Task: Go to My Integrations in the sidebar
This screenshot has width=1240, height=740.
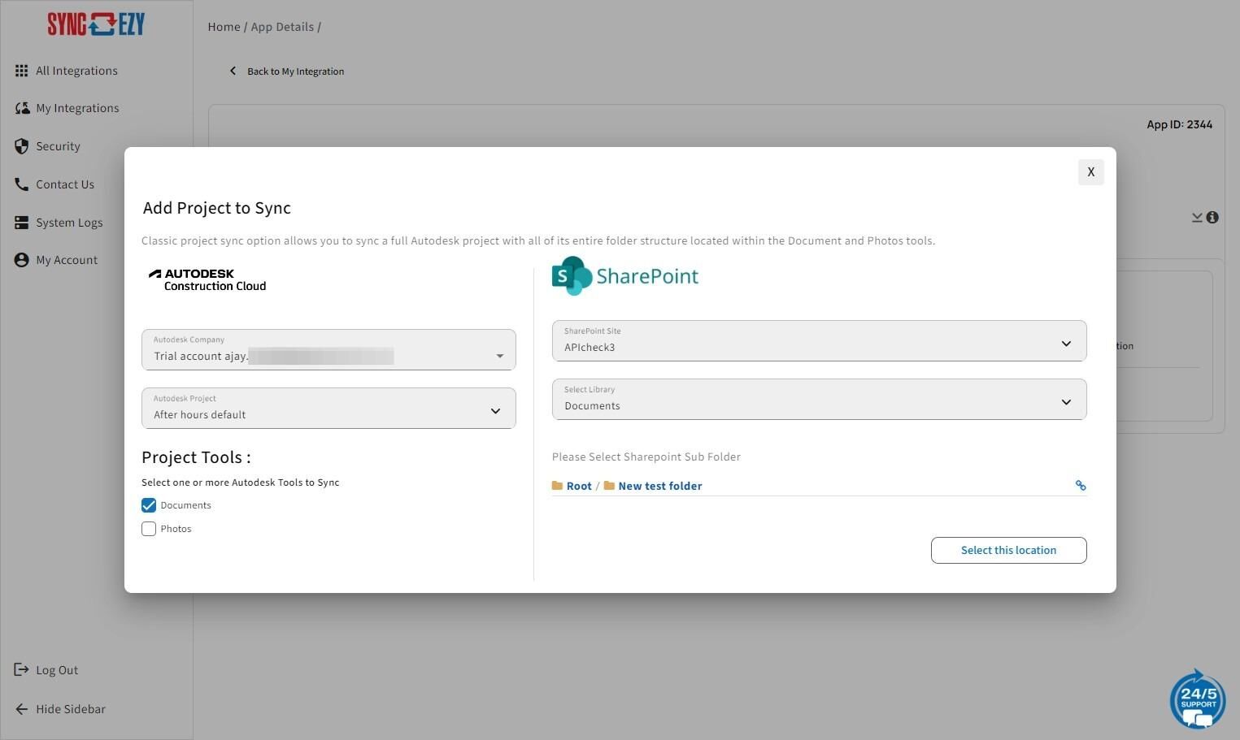Action: (x=77, y=108)
